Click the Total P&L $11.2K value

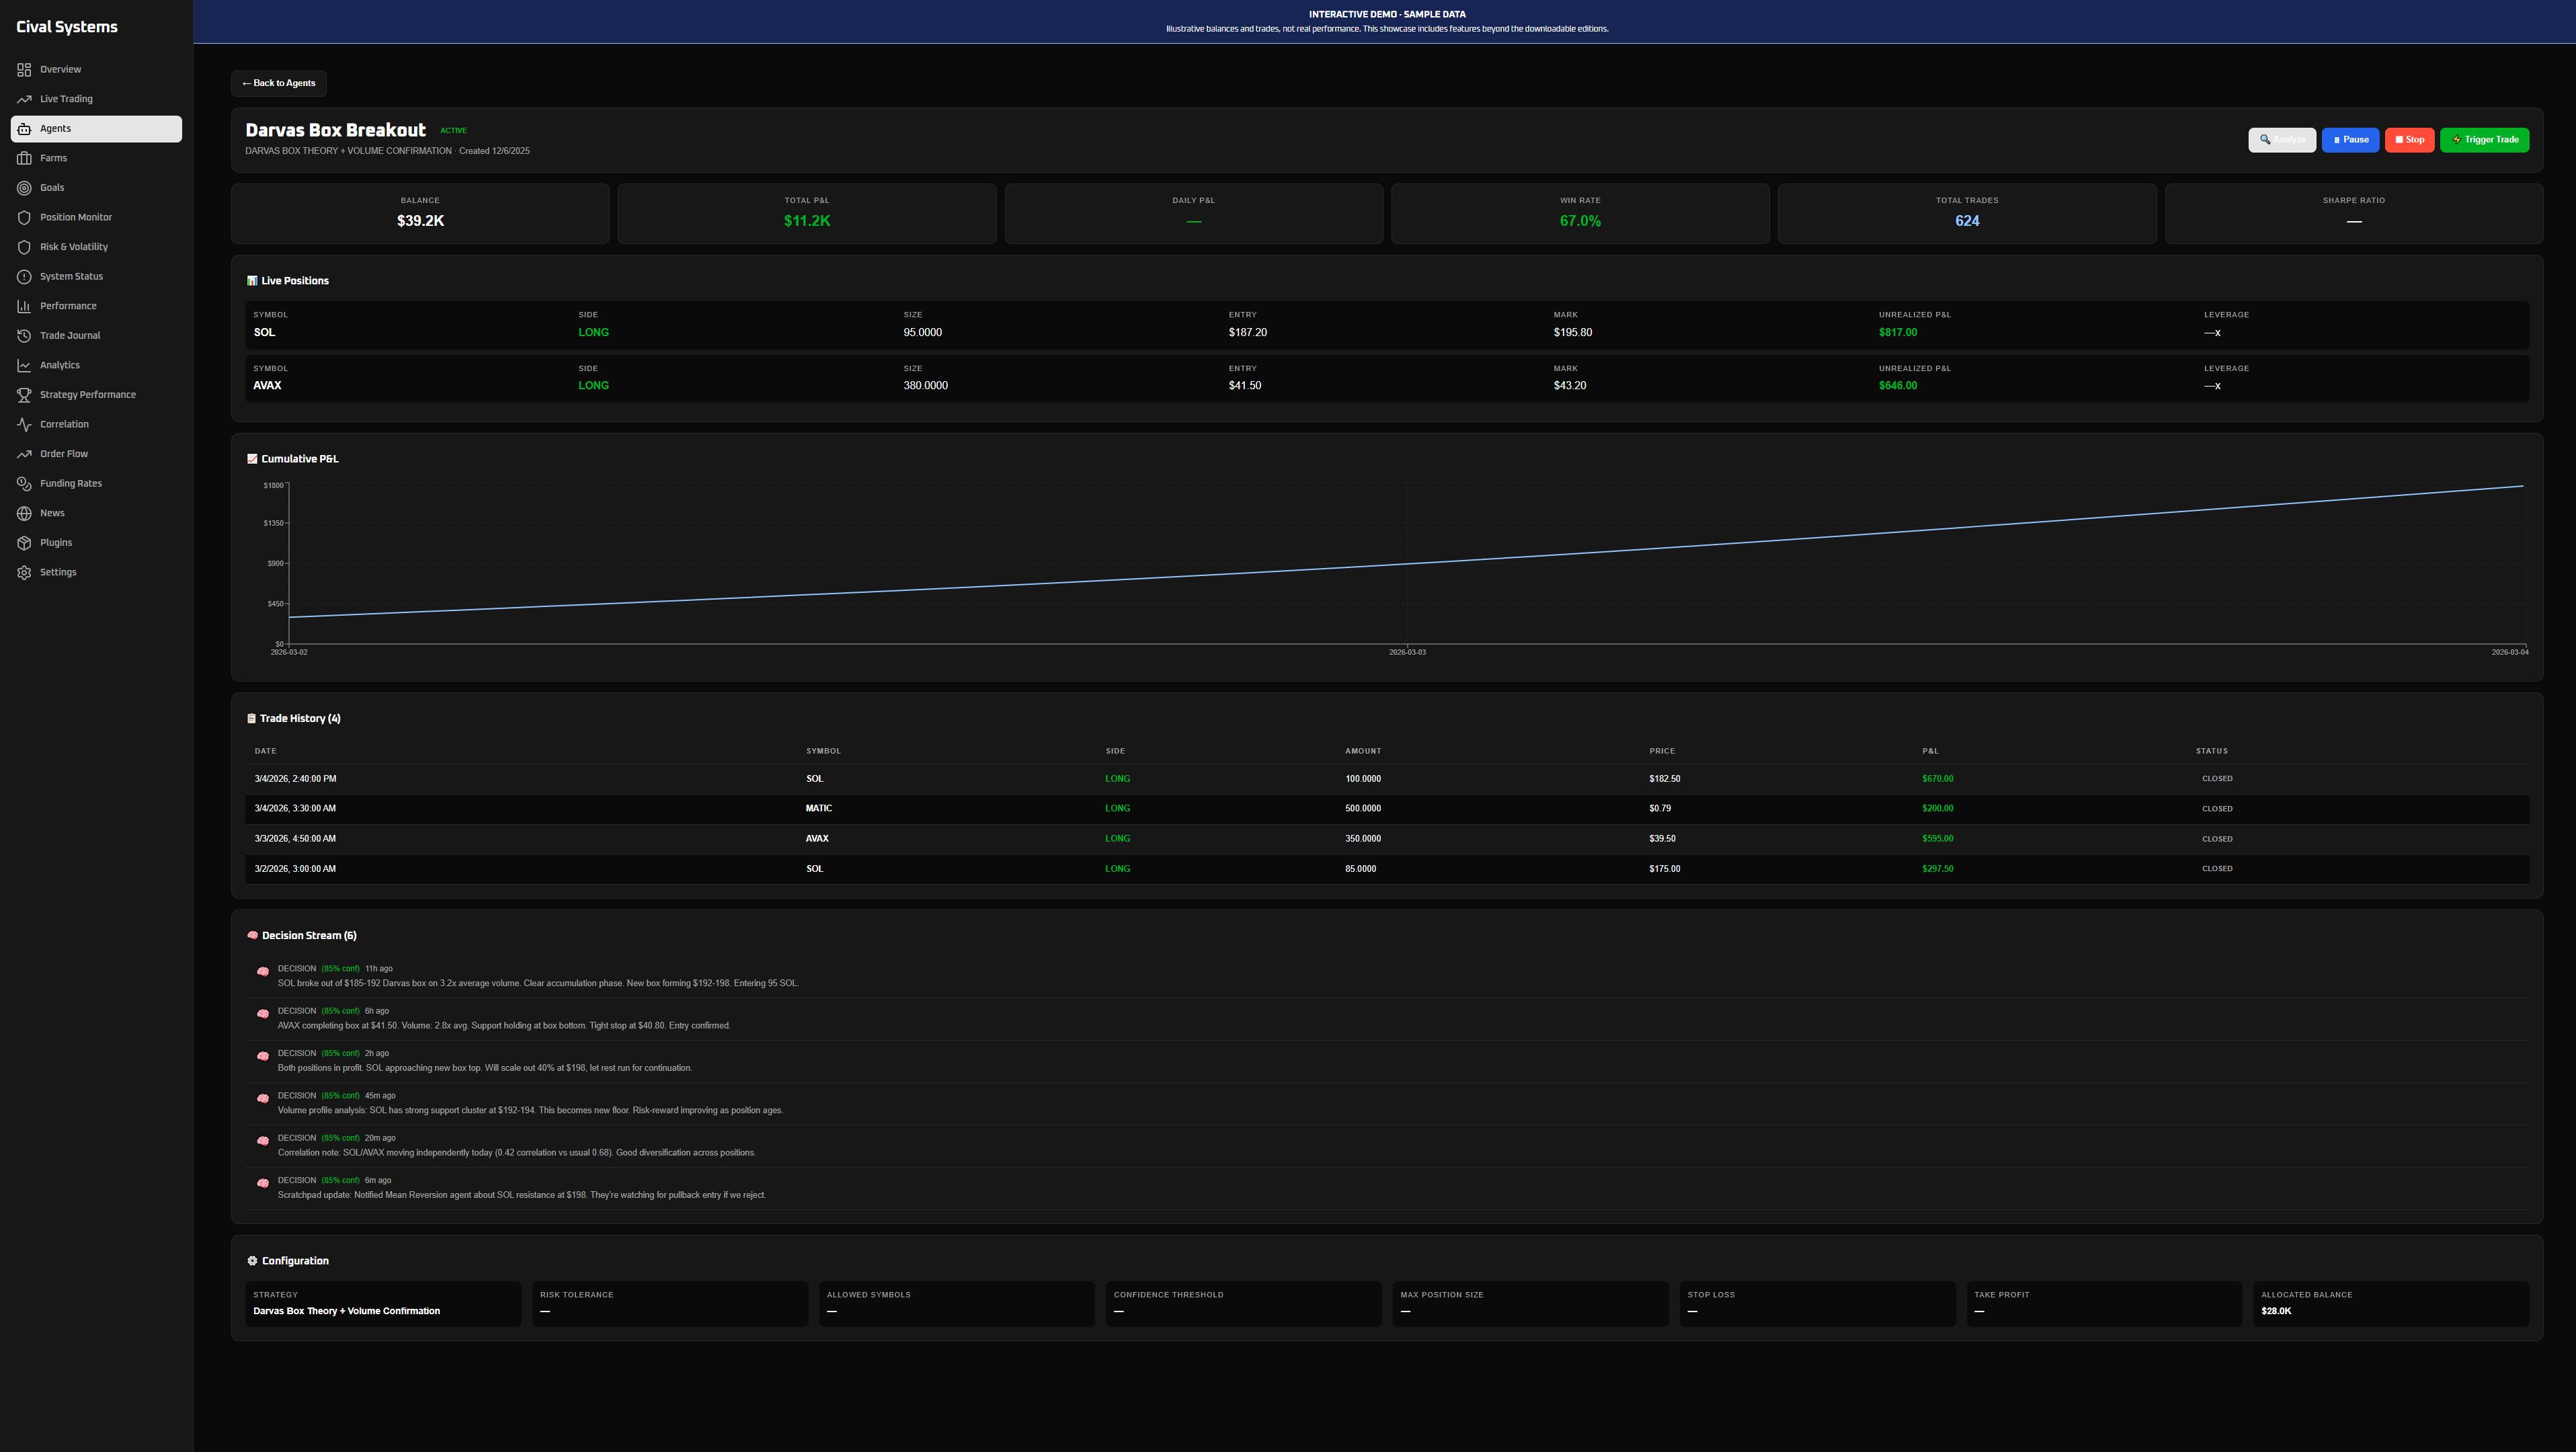[807, 221]
